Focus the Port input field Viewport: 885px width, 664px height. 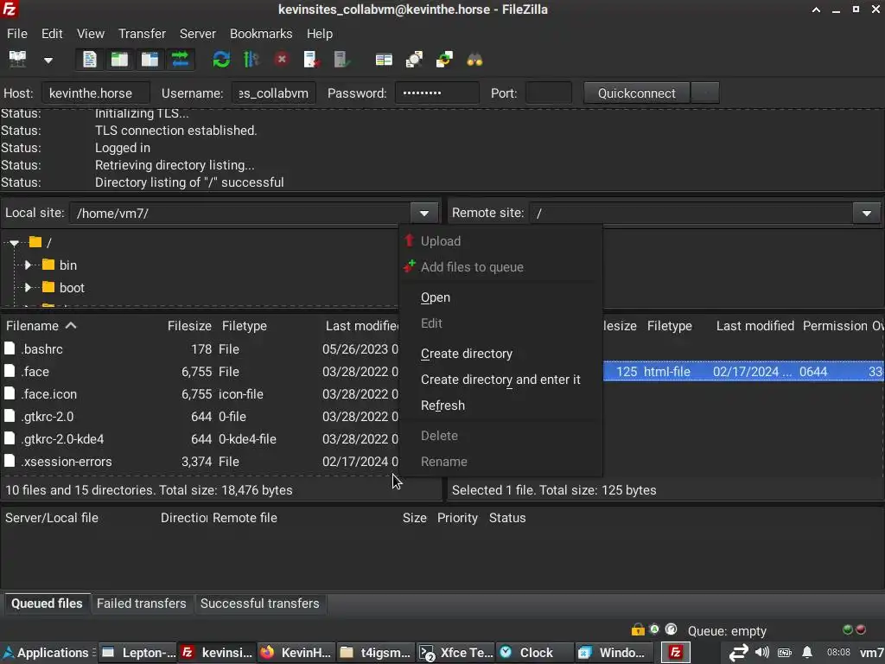coord(549,93)
